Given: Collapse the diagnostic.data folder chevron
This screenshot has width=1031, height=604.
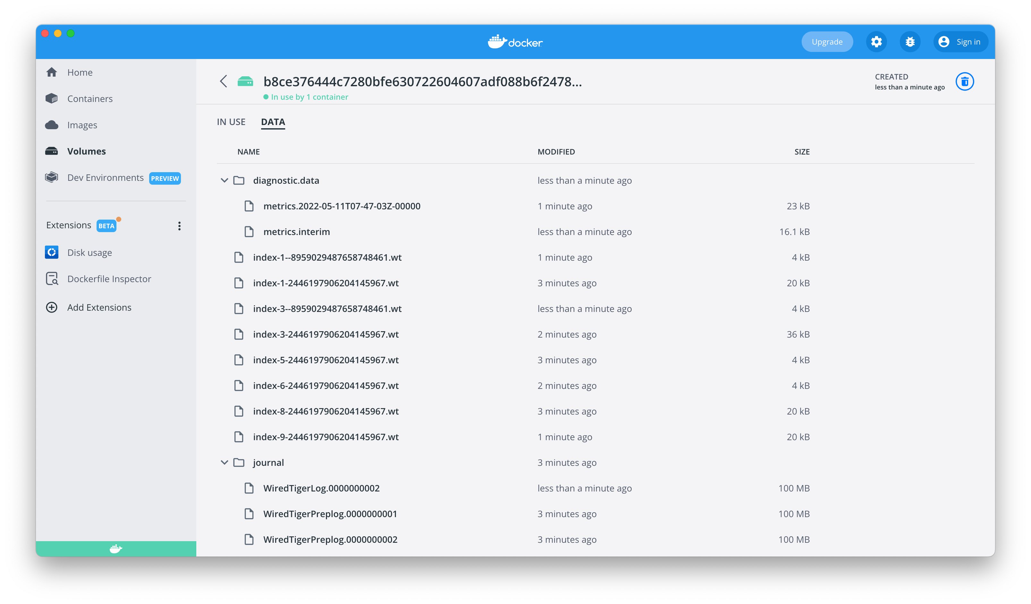Looking at the screenshot, I should 224,180.
